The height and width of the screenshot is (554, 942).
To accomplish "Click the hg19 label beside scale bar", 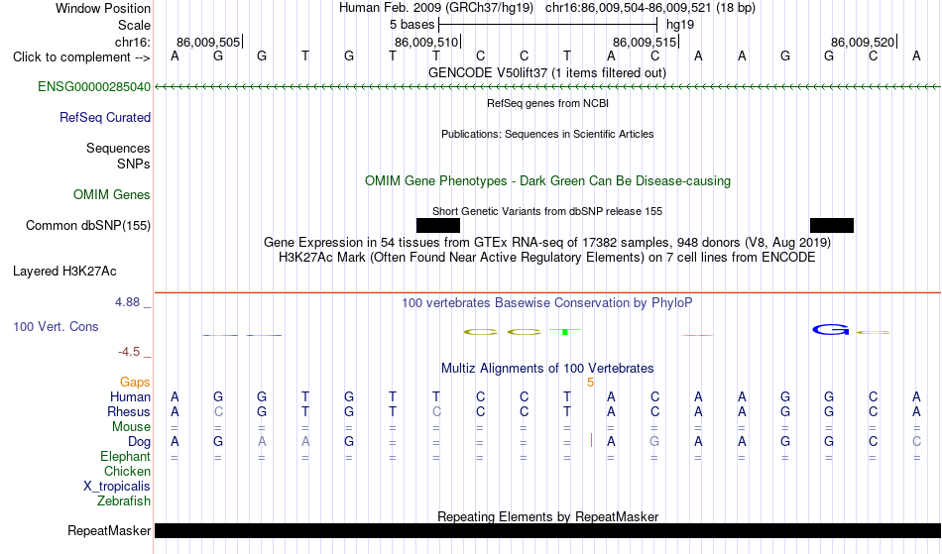I will pyautogui.click(x=680, y=25).
